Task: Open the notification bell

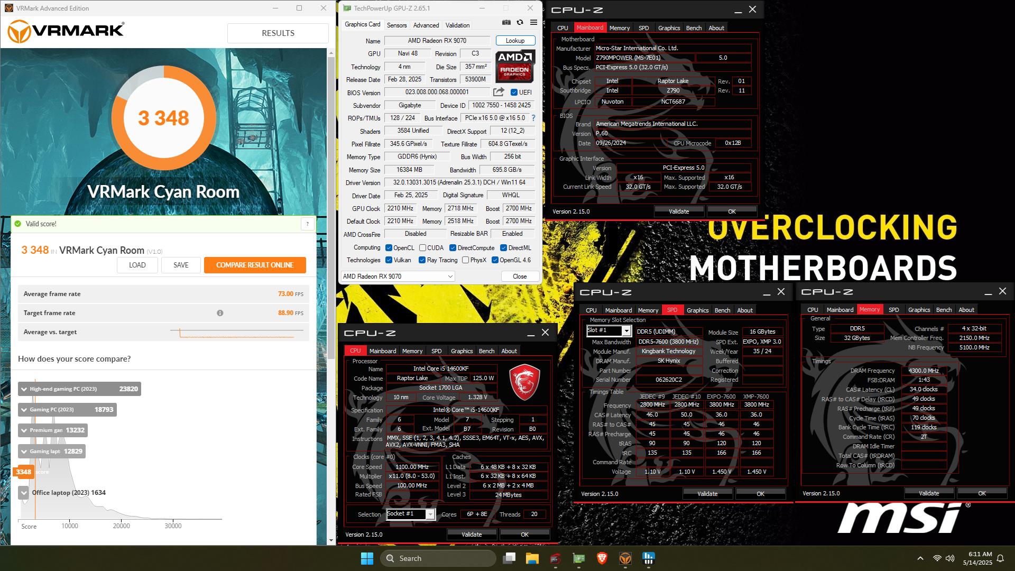Action: 1000,558
